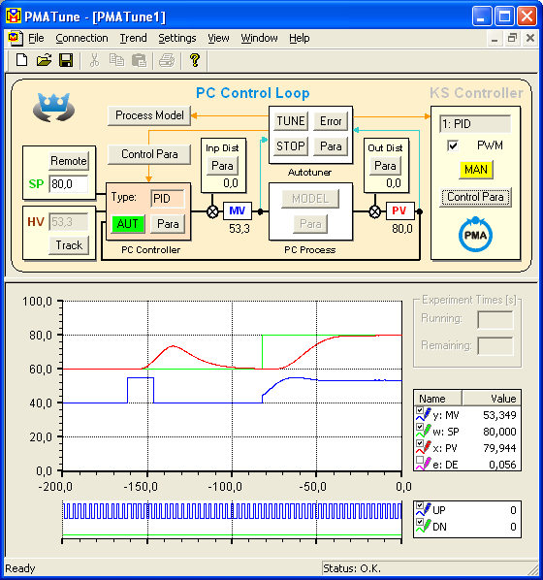The height and width of the screenshot is (580, 543).
Task: Click the PMATune document icon in menu bar
Action: (x=15, y=38)
